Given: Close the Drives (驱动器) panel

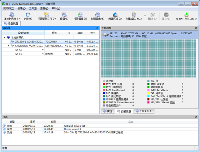Looking at the screenshot, I should 97,28.
